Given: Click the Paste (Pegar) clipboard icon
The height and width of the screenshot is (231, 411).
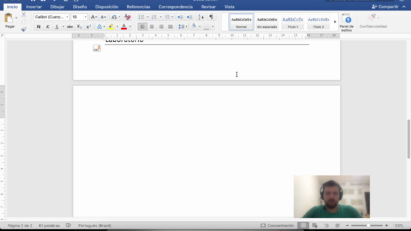Looking at the screenshot, I should (x=8, y=18).
